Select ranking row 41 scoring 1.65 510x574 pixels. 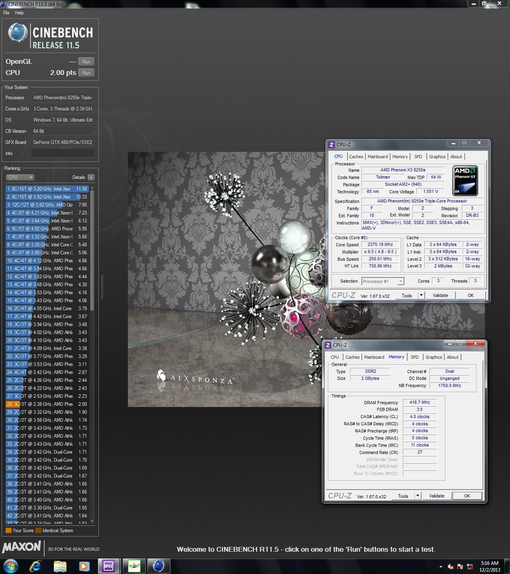click(47, 508)
